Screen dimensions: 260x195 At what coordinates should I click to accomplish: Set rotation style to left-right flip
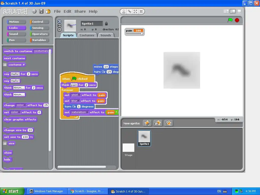coord(59,26)
